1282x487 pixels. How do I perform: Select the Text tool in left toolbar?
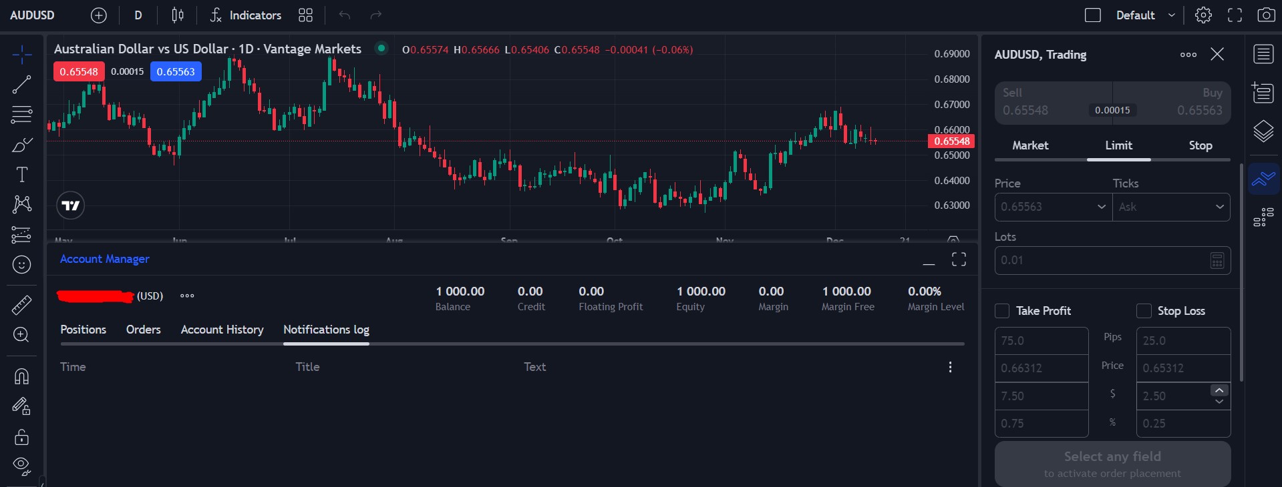point(21,175)
